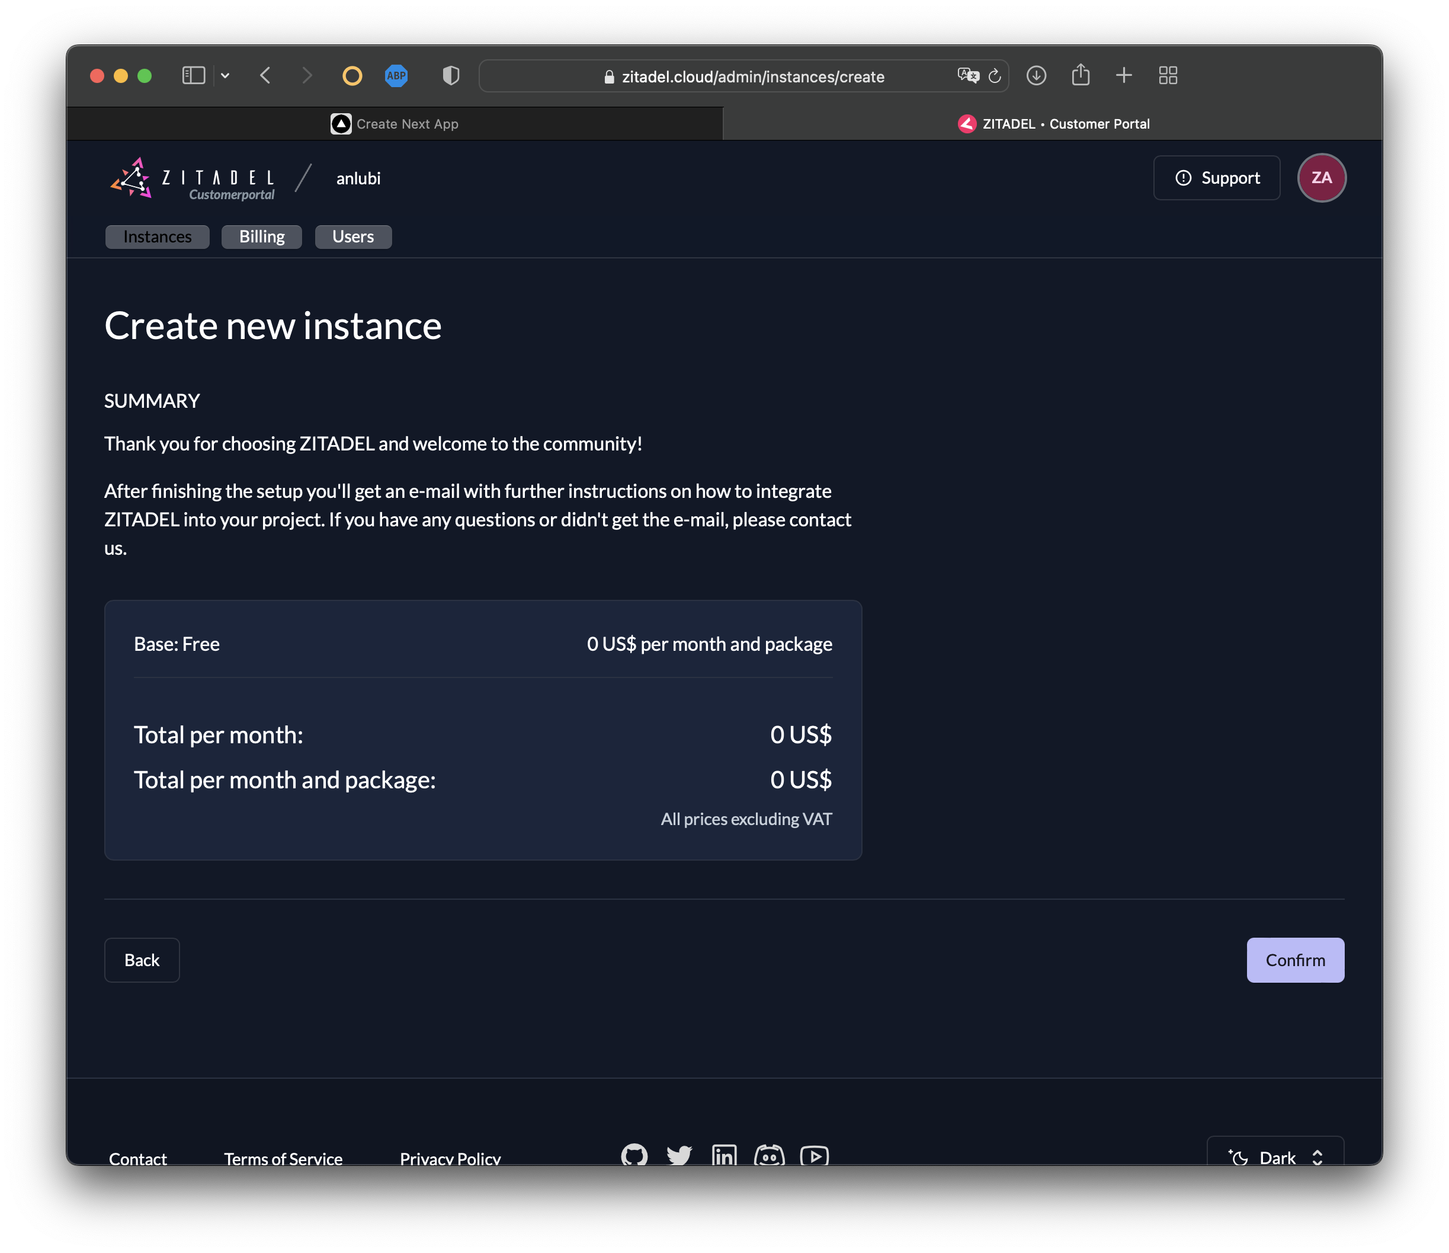Reload the page with the refresh icon
1449x1253 pixels.
tap(995, 75)
